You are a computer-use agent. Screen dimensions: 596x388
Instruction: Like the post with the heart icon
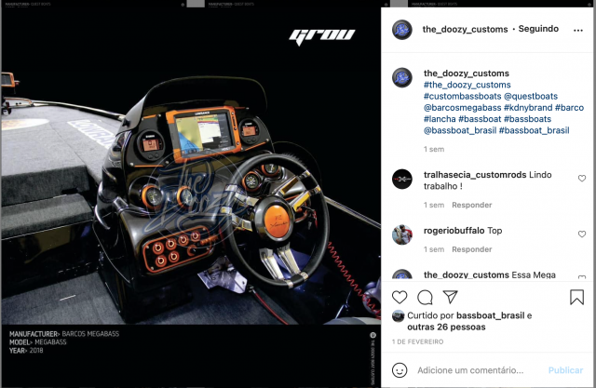click(x=400, y=297)
